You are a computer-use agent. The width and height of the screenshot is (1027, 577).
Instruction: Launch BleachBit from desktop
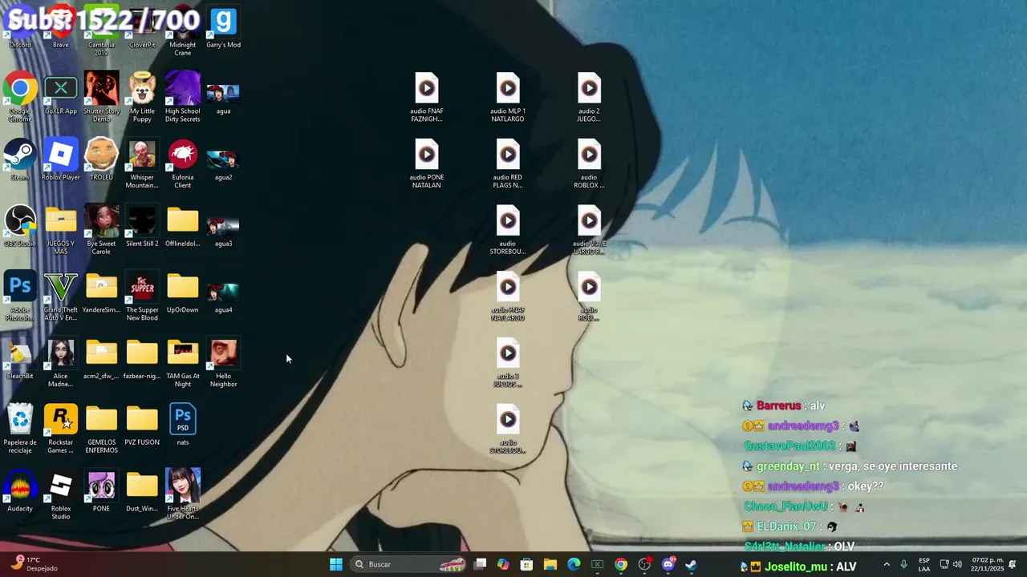[x=20, y=359]
